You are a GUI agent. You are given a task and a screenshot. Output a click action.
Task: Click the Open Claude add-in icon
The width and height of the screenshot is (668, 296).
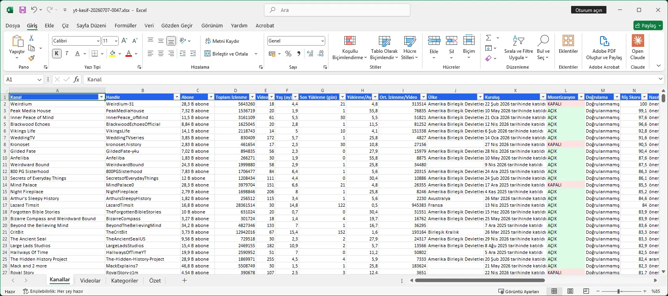click(x=638, y=48)
